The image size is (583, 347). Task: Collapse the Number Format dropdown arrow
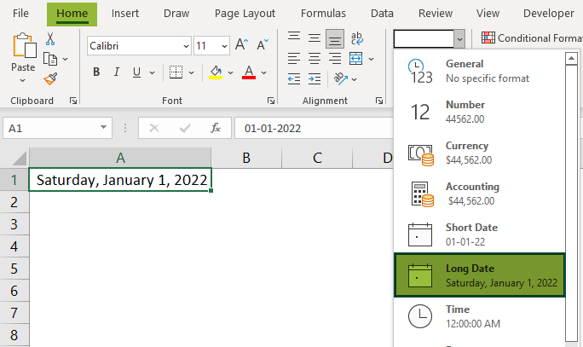click(x=459, y=38)
